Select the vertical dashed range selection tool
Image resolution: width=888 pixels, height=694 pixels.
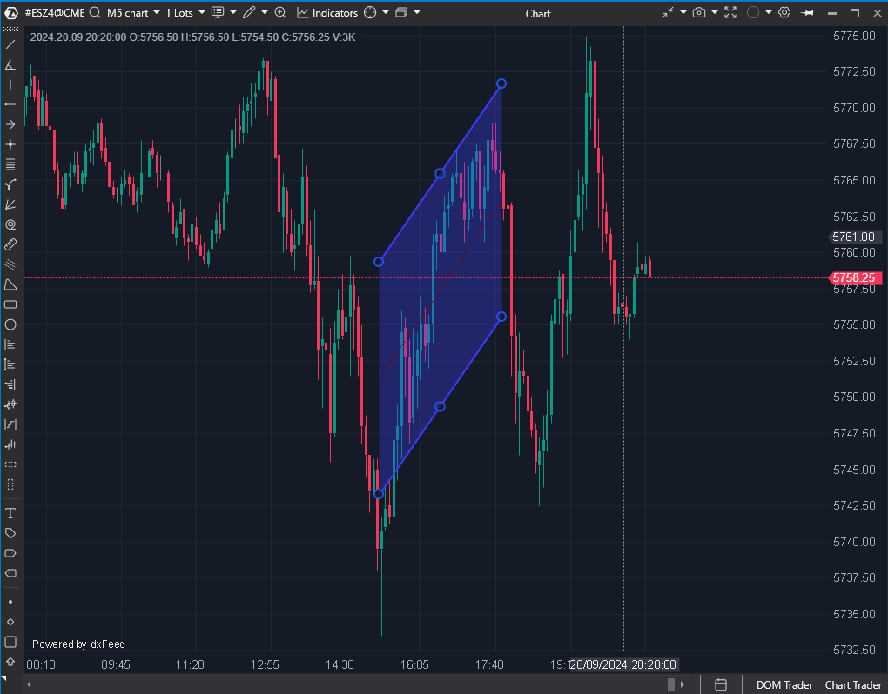[10, 484]
